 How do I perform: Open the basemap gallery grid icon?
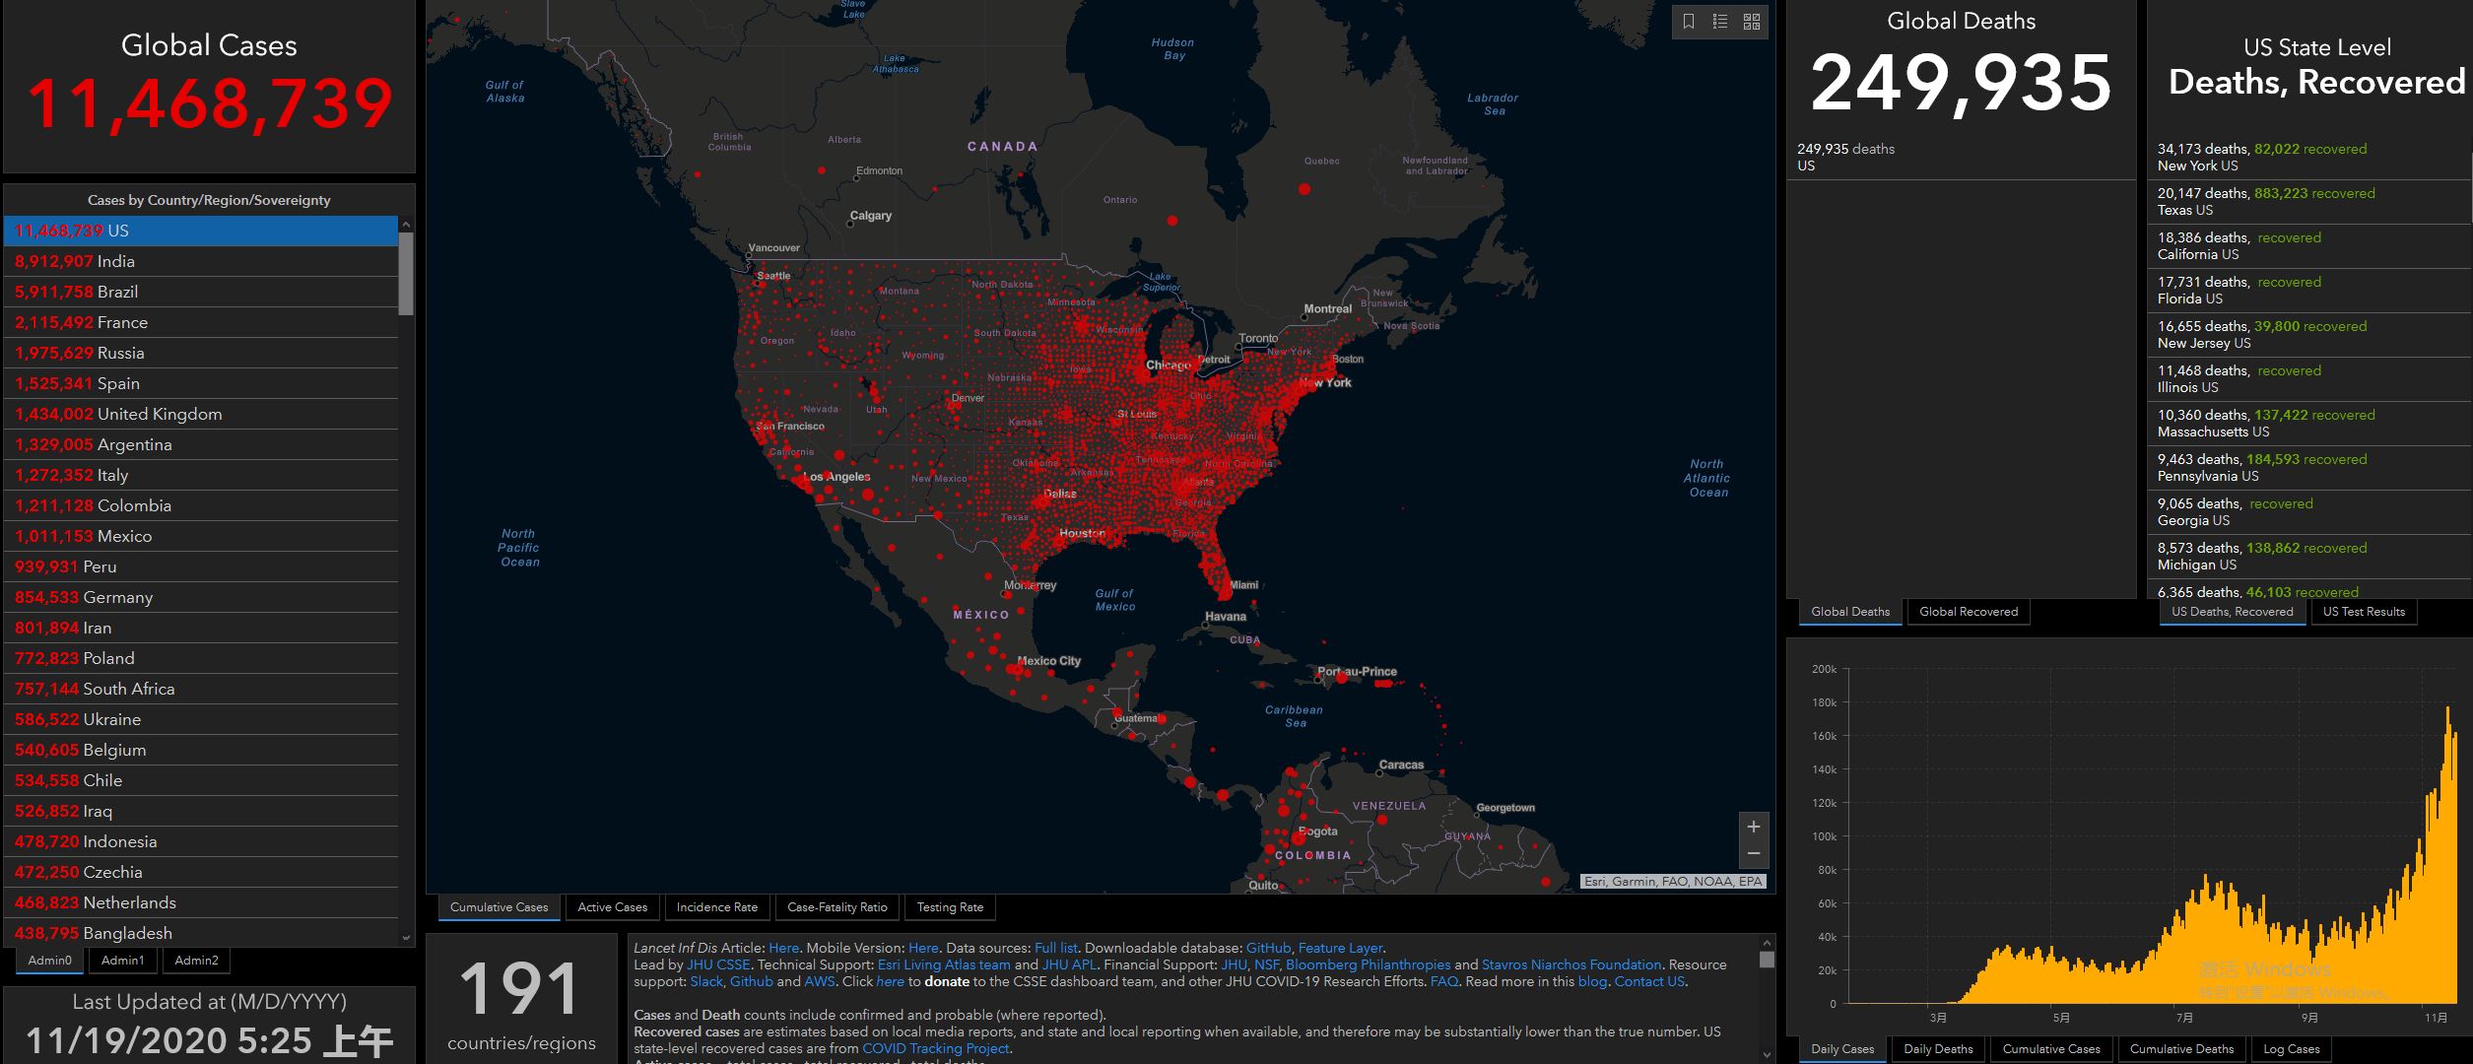(1752, 22)
